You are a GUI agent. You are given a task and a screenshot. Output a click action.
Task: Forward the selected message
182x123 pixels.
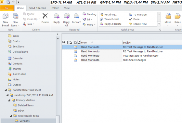(x=76, y=18)
